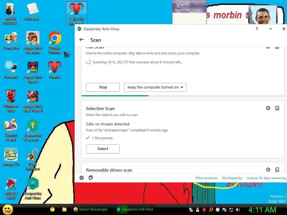Click the volume speaker tray icon
287x215 pixels.
[238, 210]
